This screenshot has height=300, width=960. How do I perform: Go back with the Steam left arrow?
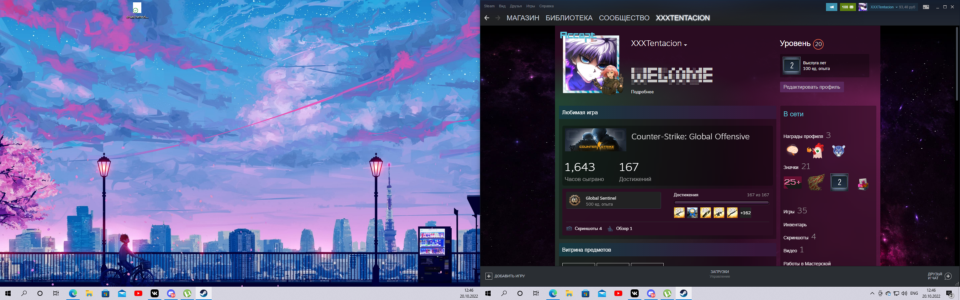tap(487, 18)
